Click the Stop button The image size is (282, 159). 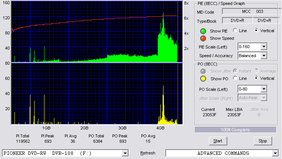tap(263, 141)
